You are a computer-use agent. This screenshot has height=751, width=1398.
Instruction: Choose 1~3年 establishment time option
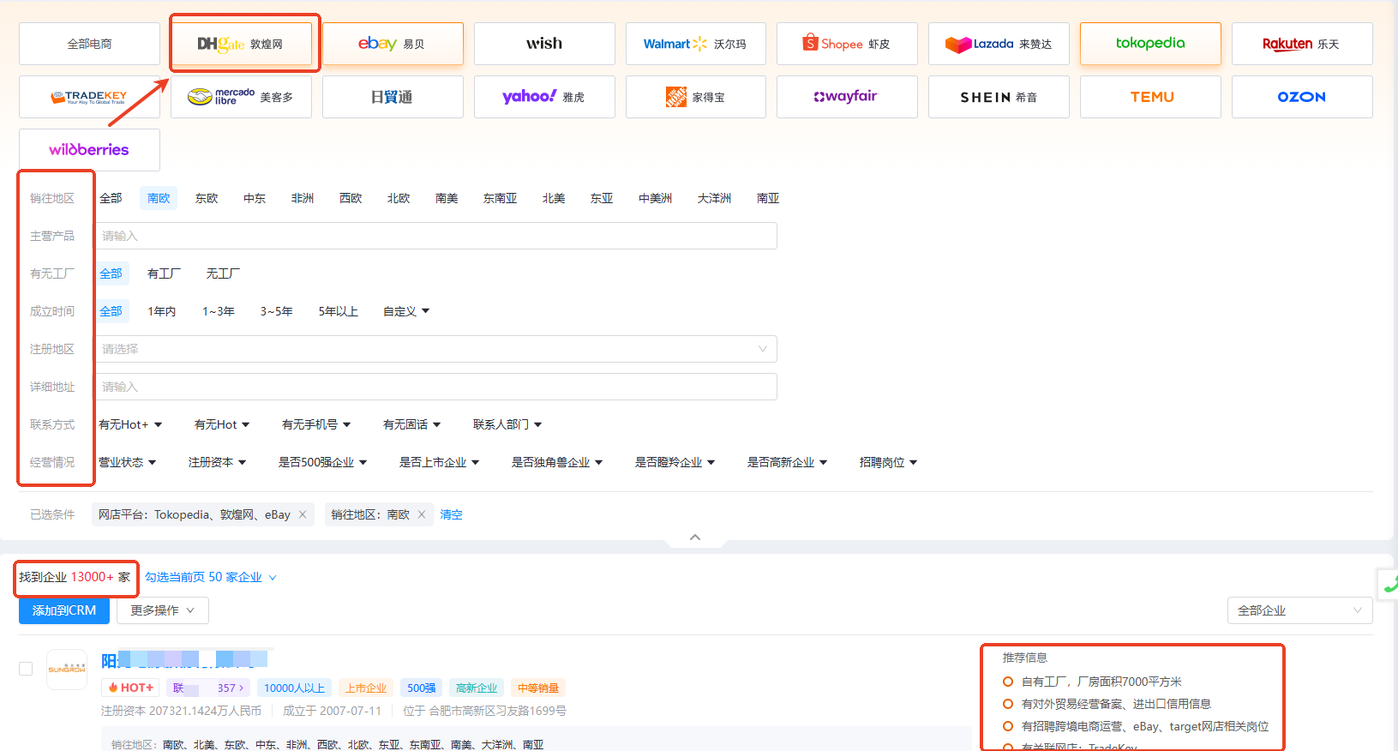click(219, 311)
